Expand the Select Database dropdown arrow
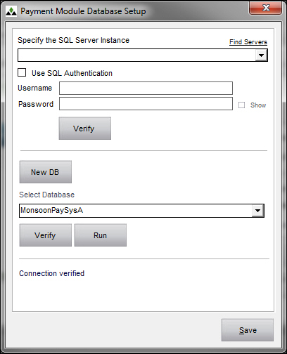This screenshot has height=354, width=287. (x=257, y=211)
